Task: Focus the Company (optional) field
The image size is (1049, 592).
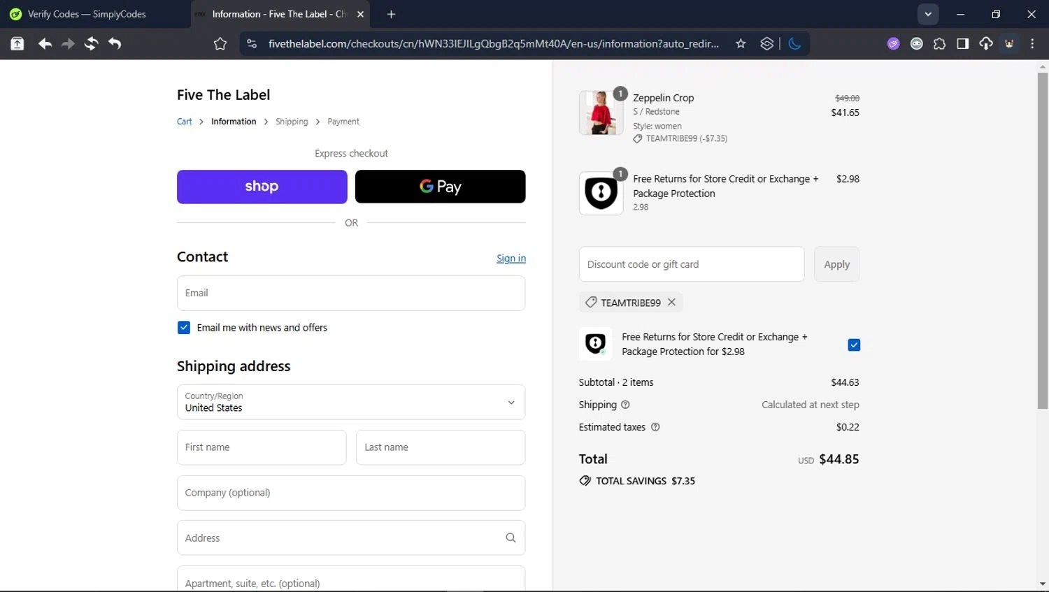Action: click(x=351, y=493)
